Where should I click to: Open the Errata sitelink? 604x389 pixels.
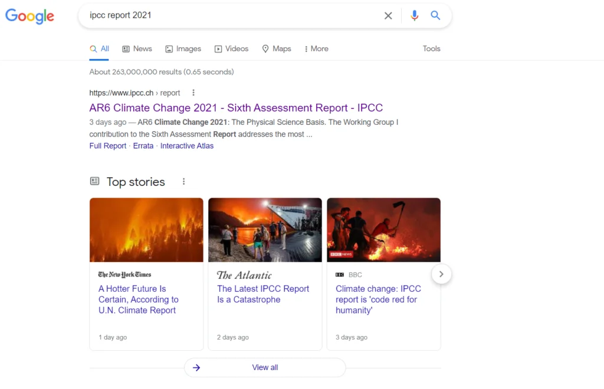(143, 146)
